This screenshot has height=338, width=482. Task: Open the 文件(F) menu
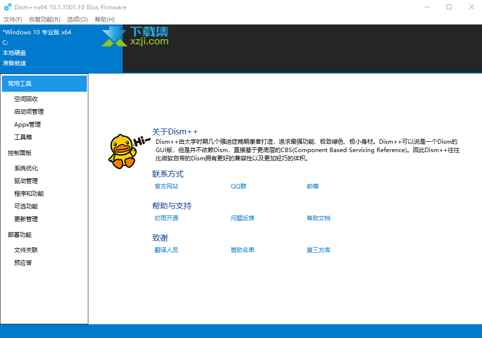(x=13, y=19)
